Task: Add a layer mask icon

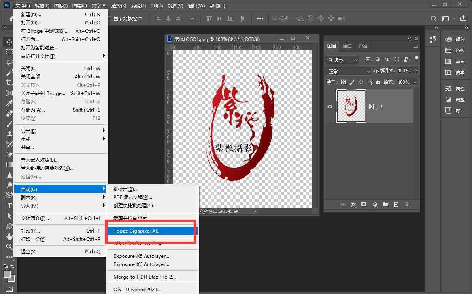Action: pyautogui.click(x=364, y=204)
